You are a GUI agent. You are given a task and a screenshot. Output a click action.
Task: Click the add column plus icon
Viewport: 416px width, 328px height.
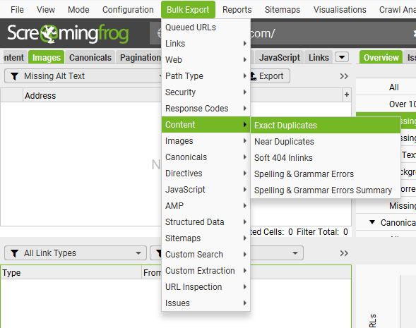(x=347, y=95)
